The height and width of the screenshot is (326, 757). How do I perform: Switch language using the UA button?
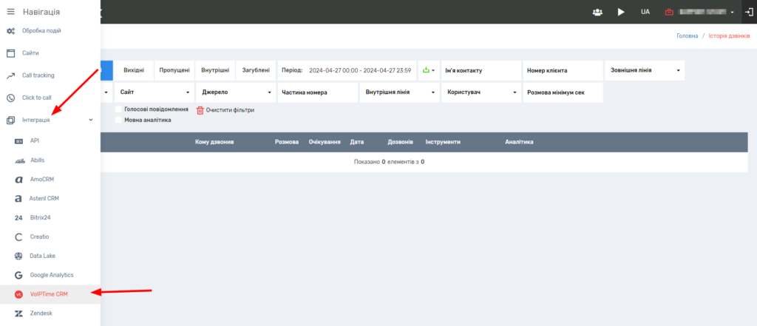[645, 12]
